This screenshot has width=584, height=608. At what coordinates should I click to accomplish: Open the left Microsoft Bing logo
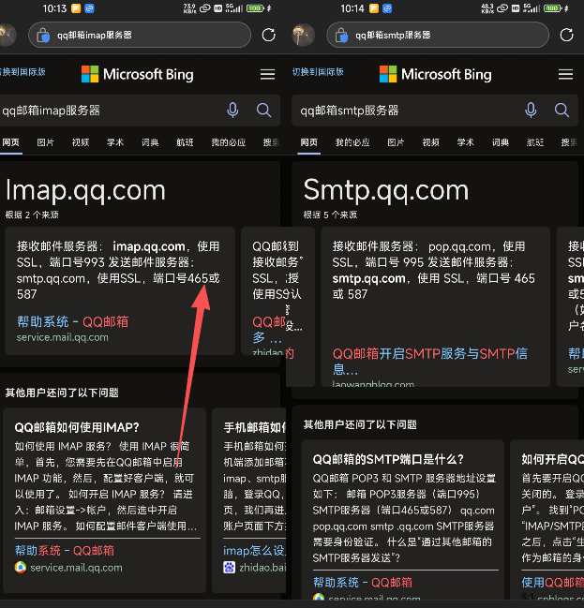(x=138, y=74)
